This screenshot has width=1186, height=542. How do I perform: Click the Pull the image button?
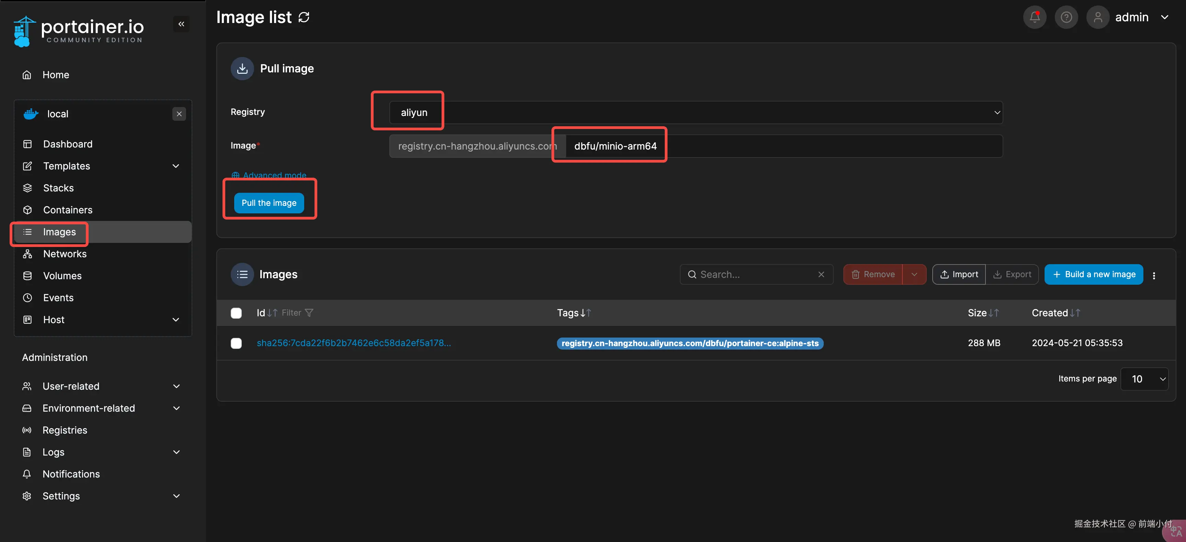tap(269, 203)
